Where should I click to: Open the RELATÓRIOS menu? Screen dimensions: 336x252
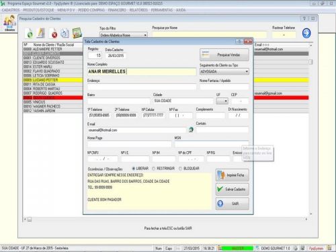click(x=138, y=10)
